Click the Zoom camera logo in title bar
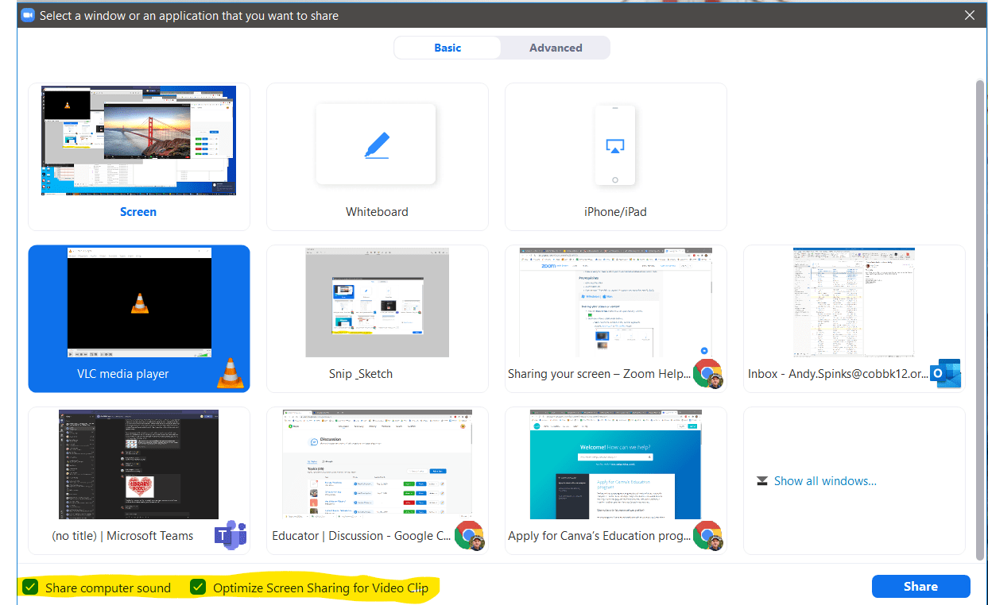The width and height of the screenshot is (988, 605). [28, 15]
